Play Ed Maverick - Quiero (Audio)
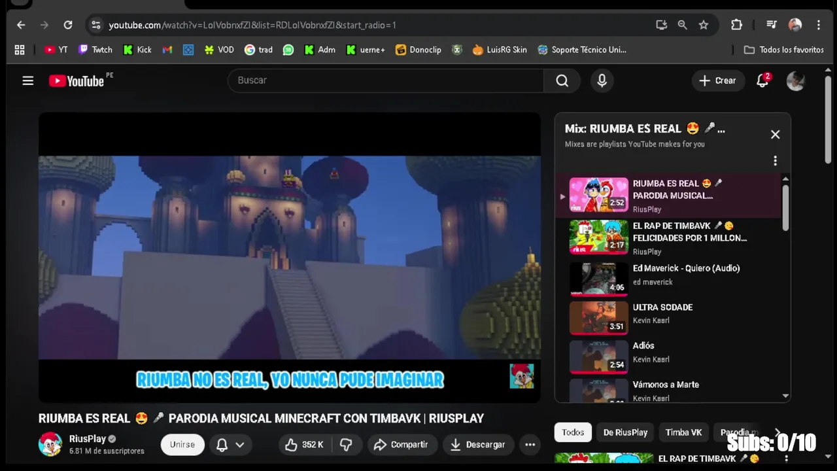Screen dimensions: 837x471 [668, 277]
